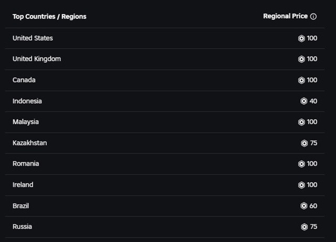336x242 pixels.
Task: Click the 40 price for Indonesia
Action: tap(313, 101)
